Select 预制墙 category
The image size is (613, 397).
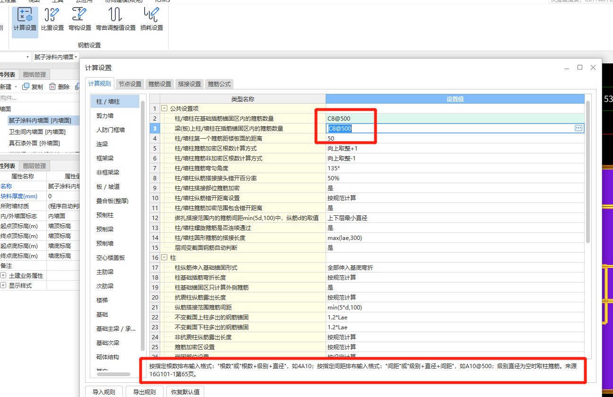[115, 243]
